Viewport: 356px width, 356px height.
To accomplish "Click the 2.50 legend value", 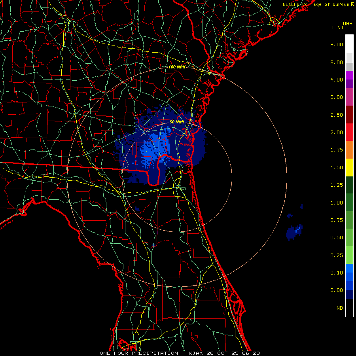I will tap(337, 115).
